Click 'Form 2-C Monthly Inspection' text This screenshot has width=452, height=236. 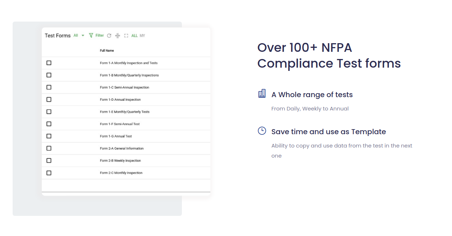[x=121, y=173]
